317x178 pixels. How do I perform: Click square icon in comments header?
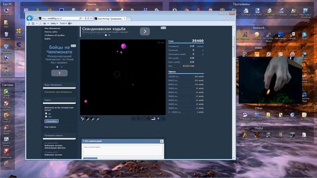pyautogui.click(x=161, y=141)
